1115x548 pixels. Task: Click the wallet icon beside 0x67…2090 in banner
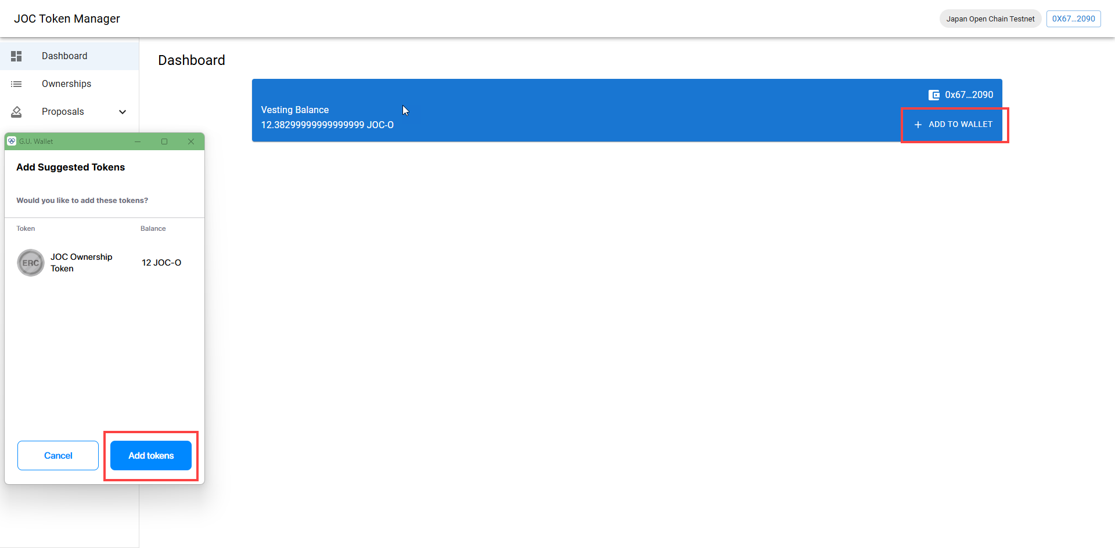[934, 95]
